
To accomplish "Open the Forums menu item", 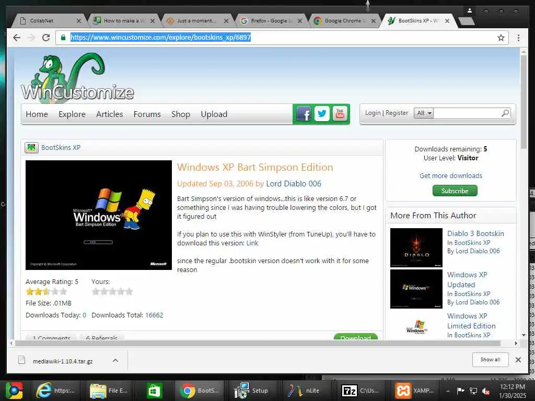I will pyautogui.click(x=147, y=114).
